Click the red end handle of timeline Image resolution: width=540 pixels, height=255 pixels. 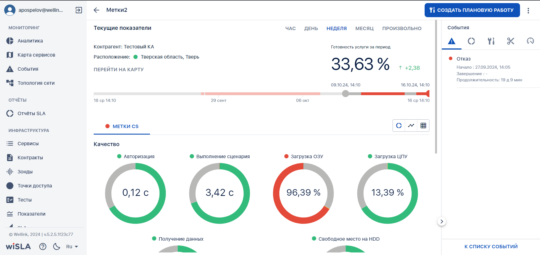[428, 94]
